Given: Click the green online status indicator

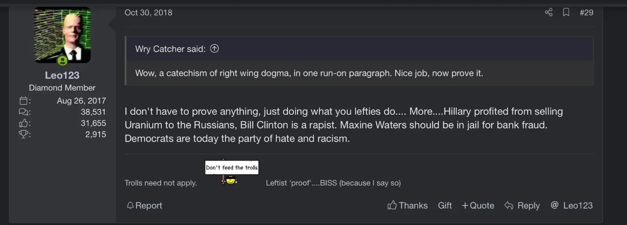Looking at the screenshot, I should point(62,61).
